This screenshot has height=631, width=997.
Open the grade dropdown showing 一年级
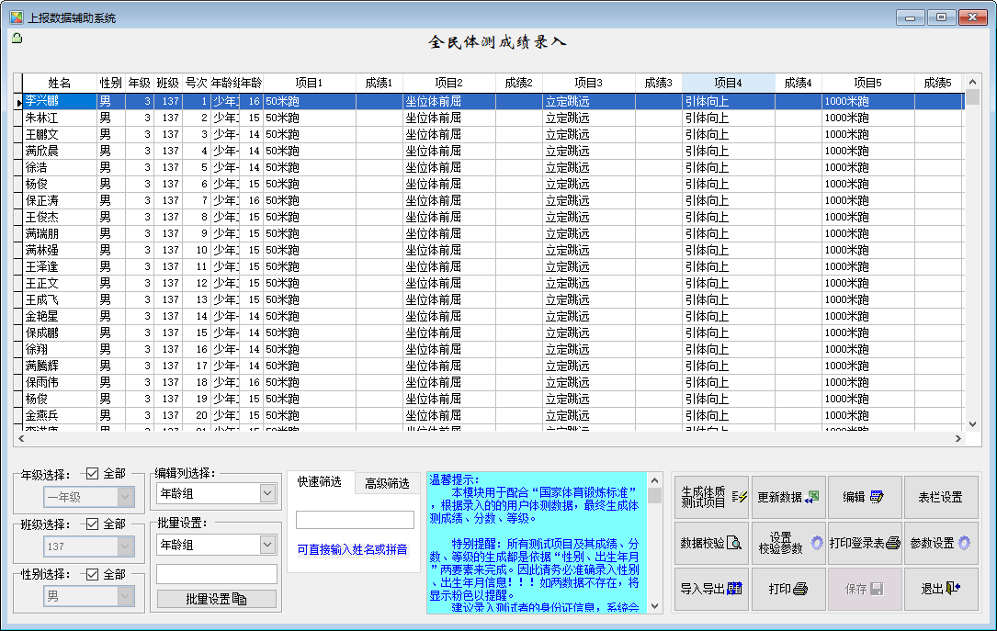pyautogui.click(x=89, y=497)
